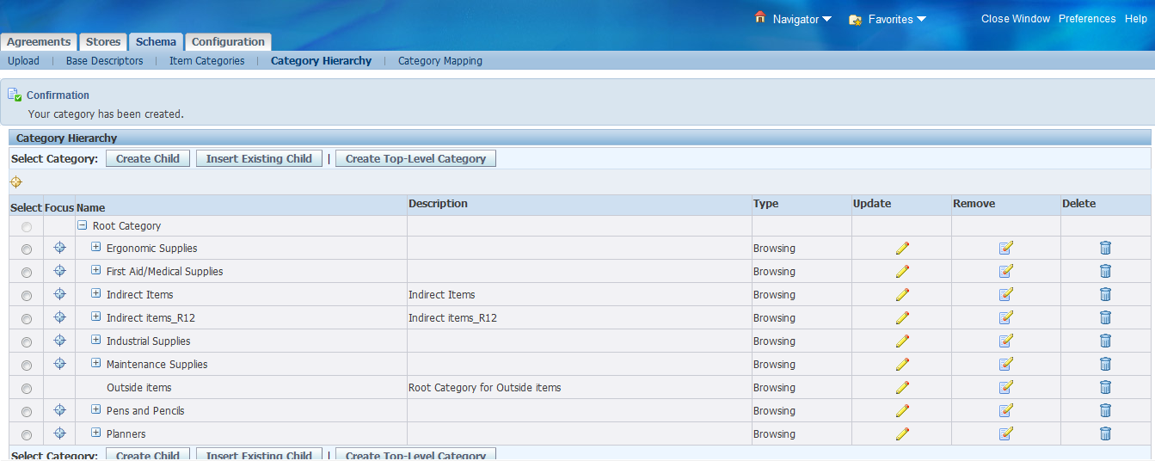This screenshot has width=1155, height=461.
Task: Select the Outside items radio button
Action: pos(27,389)
